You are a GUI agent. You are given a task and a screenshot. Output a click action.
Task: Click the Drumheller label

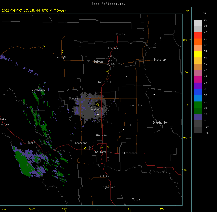pos(161,123)
